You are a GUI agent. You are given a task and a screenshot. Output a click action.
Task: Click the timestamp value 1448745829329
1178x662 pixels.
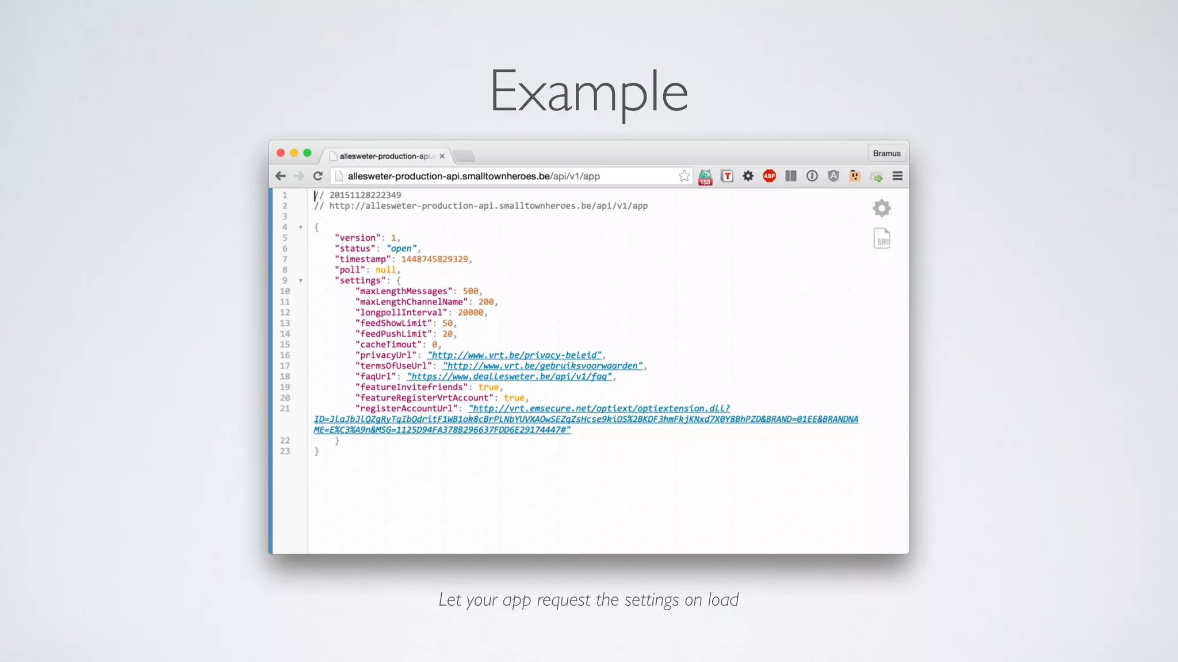(435, 259)
